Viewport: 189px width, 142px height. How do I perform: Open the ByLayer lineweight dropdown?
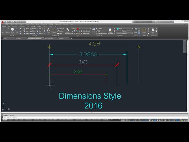pos(125,31)
